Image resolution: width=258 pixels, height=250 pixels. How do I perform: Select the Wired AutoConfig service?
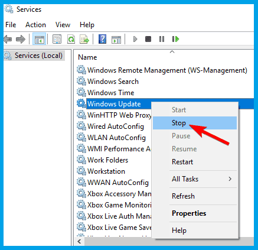pos(116,126)
